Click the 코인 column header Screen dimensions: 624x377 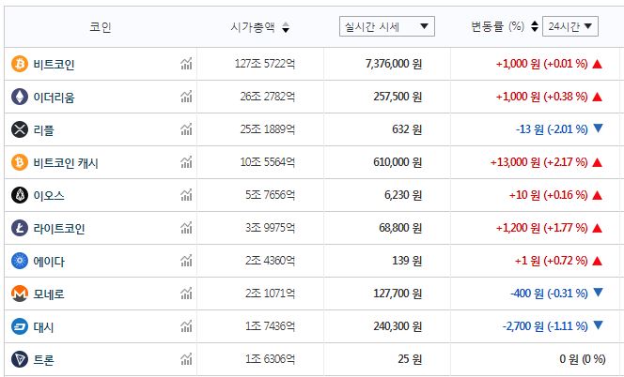[x=100, y=27]
